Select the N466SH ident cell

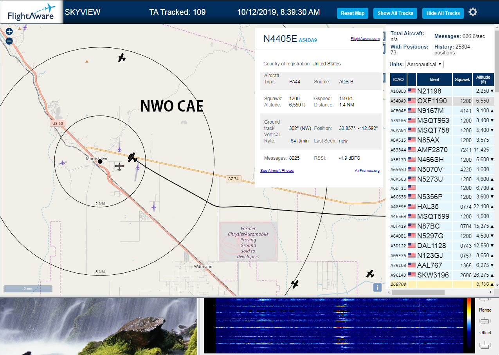434,159
